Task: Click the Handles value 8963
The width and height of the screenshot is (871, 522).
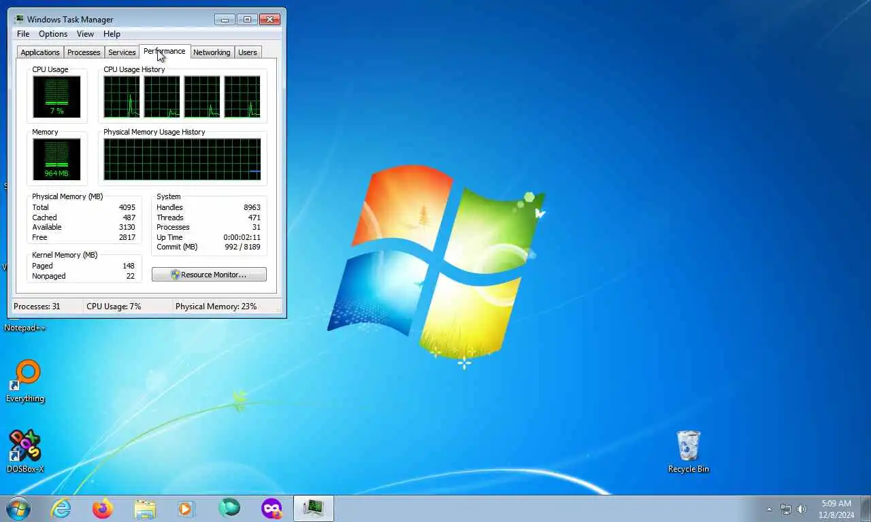Action: (252, 207)
